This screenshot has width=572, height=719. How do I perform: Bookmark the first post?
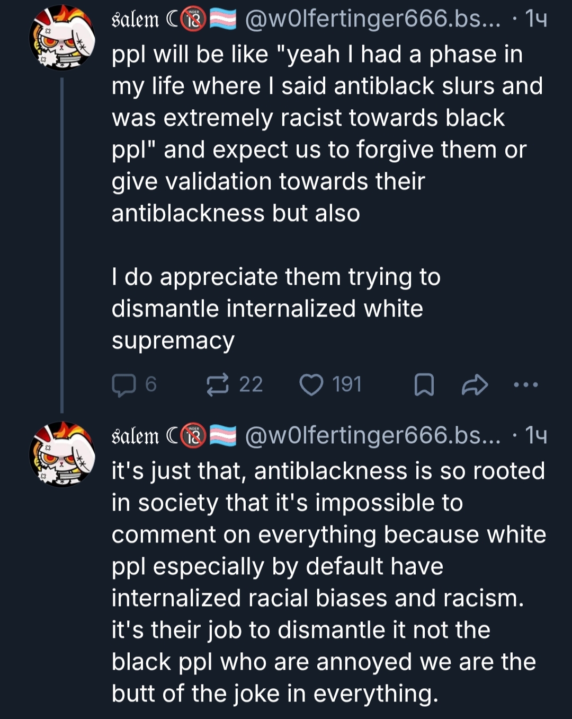point(424,385)
